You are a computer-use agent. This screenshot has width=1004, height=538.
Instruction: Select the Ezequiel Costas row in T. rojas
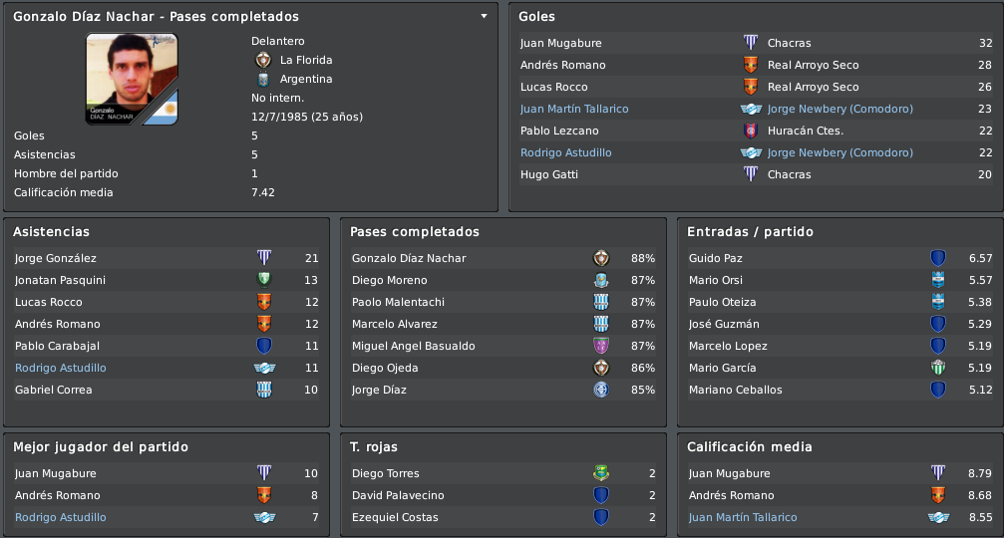503,517
